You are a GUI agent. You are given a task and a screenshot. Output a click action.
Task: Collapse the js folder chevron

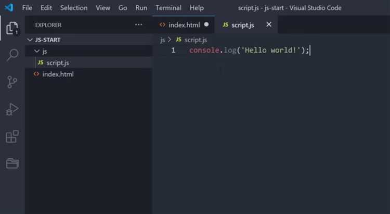click(37, 51)
